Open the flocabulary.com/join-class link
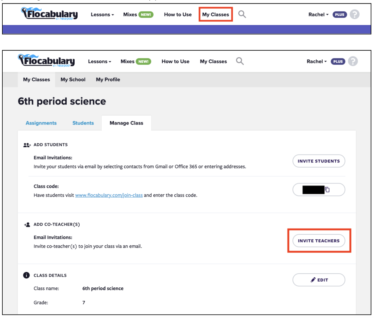 [109, 195]
